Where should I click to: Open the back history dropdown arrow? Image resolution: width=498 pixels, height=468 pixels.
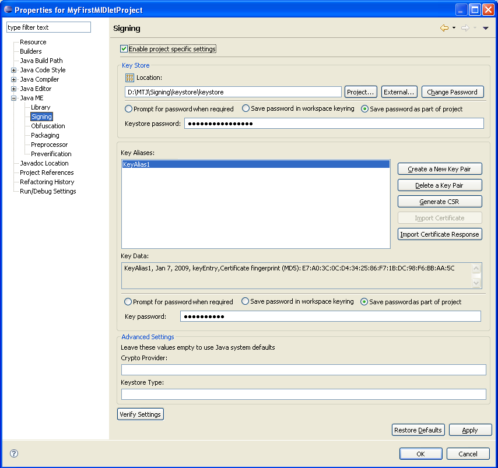pos(454,28)
